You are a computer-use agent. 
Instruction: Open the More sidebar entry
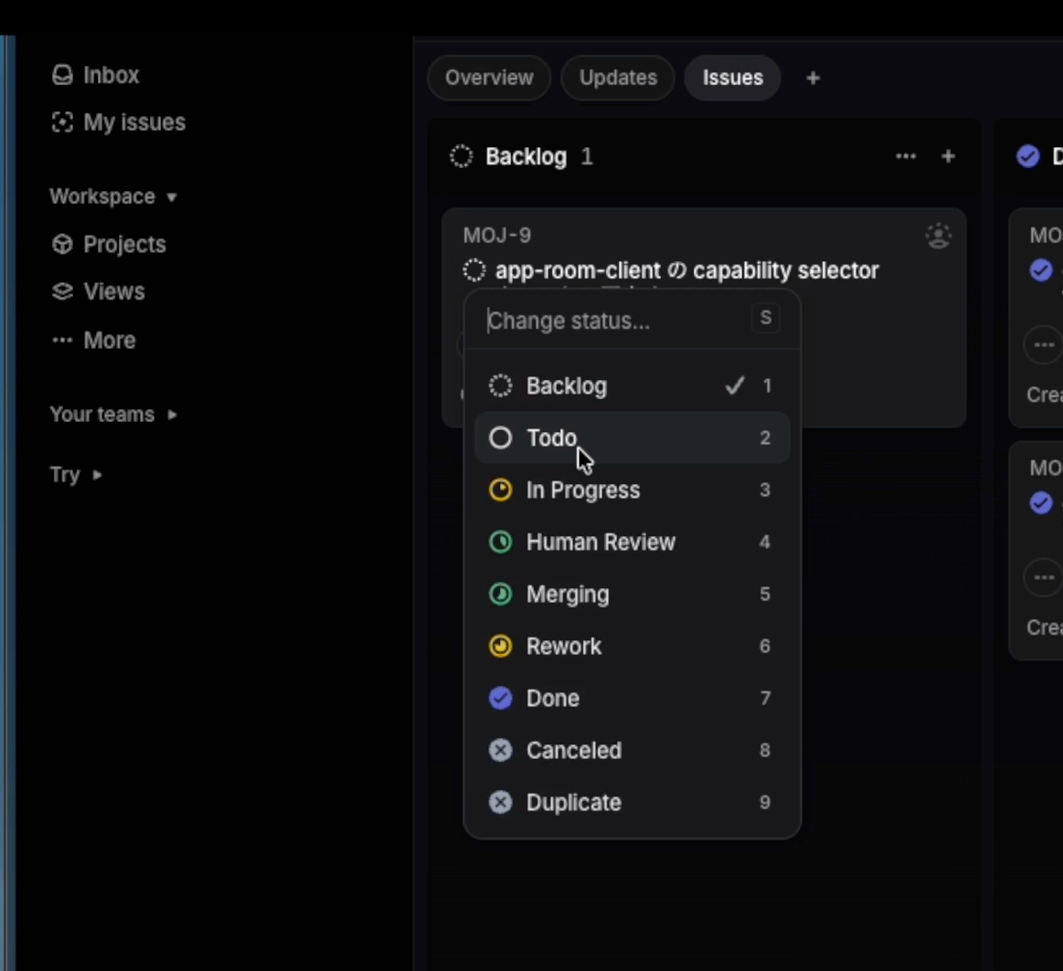(94, 340)
